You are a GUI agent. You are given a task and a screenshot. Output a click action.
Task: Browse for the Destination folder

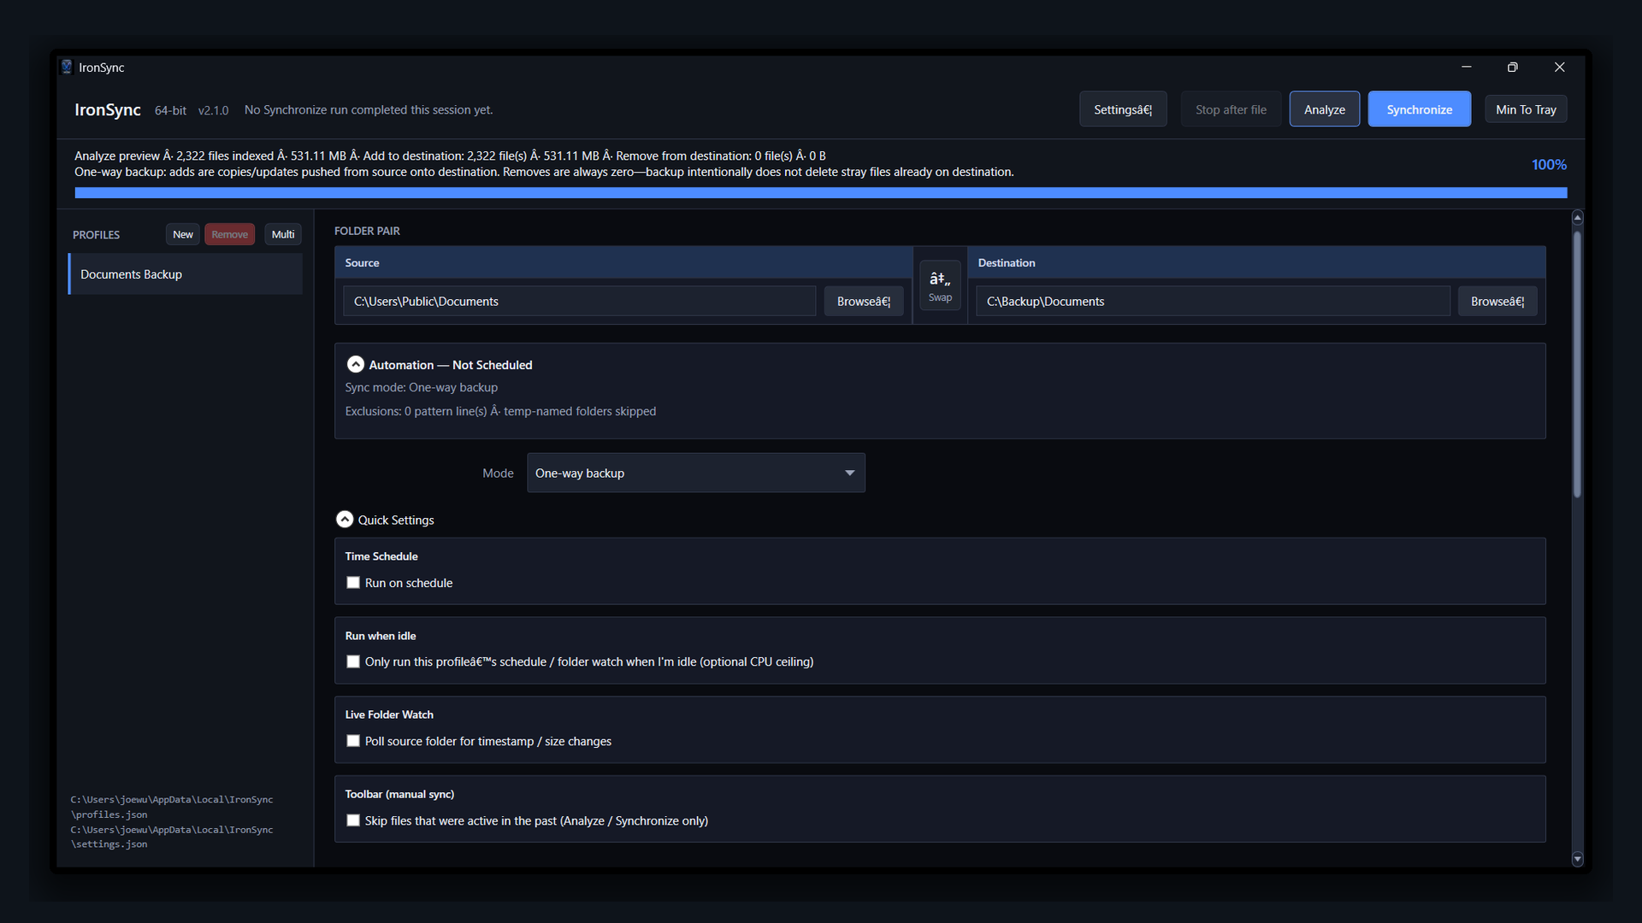(1497, 301)
